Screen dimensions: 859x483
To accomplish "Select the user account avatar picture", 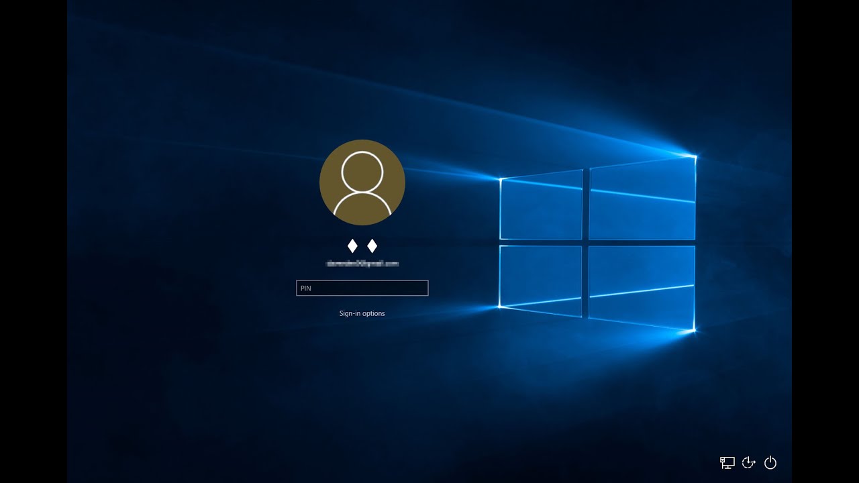I will pyautogui.click(x=362, y=182).
